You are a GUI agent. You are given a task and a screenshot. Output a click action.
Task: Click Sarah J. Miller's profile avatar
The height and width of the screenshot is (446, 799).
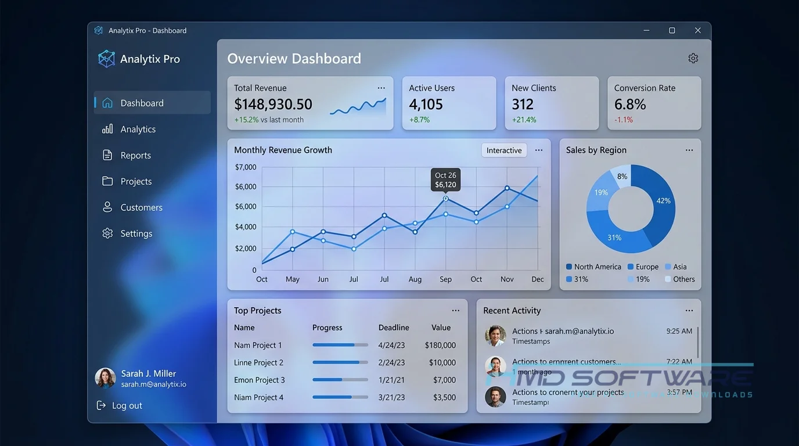click(105, 378)
